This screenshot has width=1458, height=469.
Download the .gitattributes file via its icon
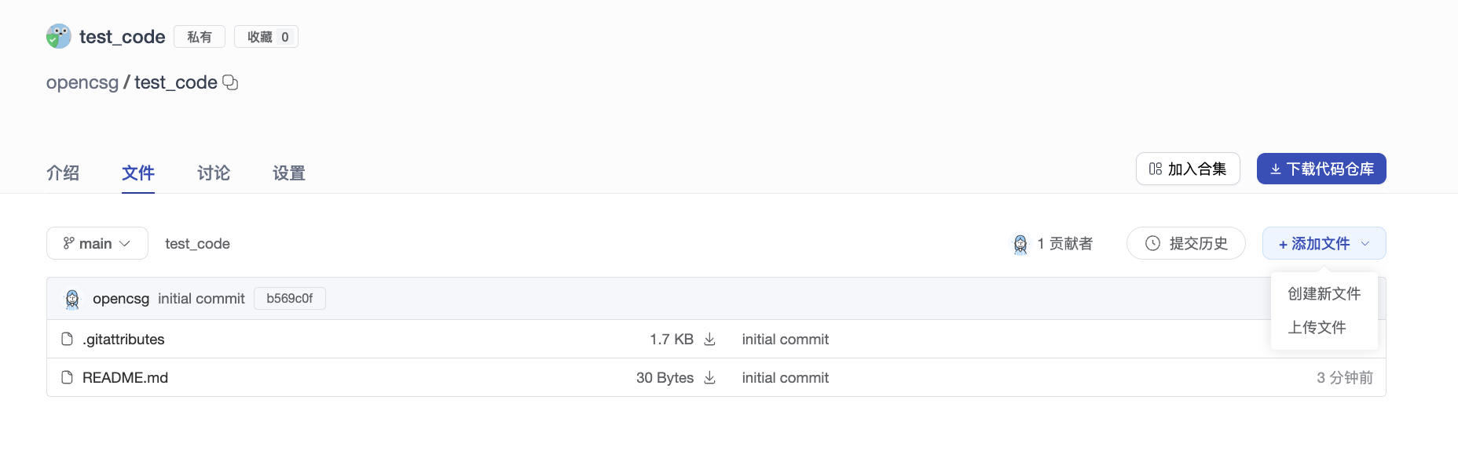point(709,339)
